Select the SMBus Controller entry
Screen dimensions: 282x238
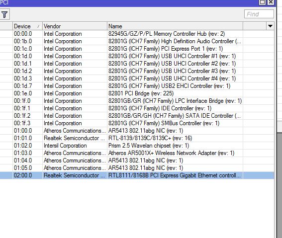pyautogui.click(x=164, y=123)
